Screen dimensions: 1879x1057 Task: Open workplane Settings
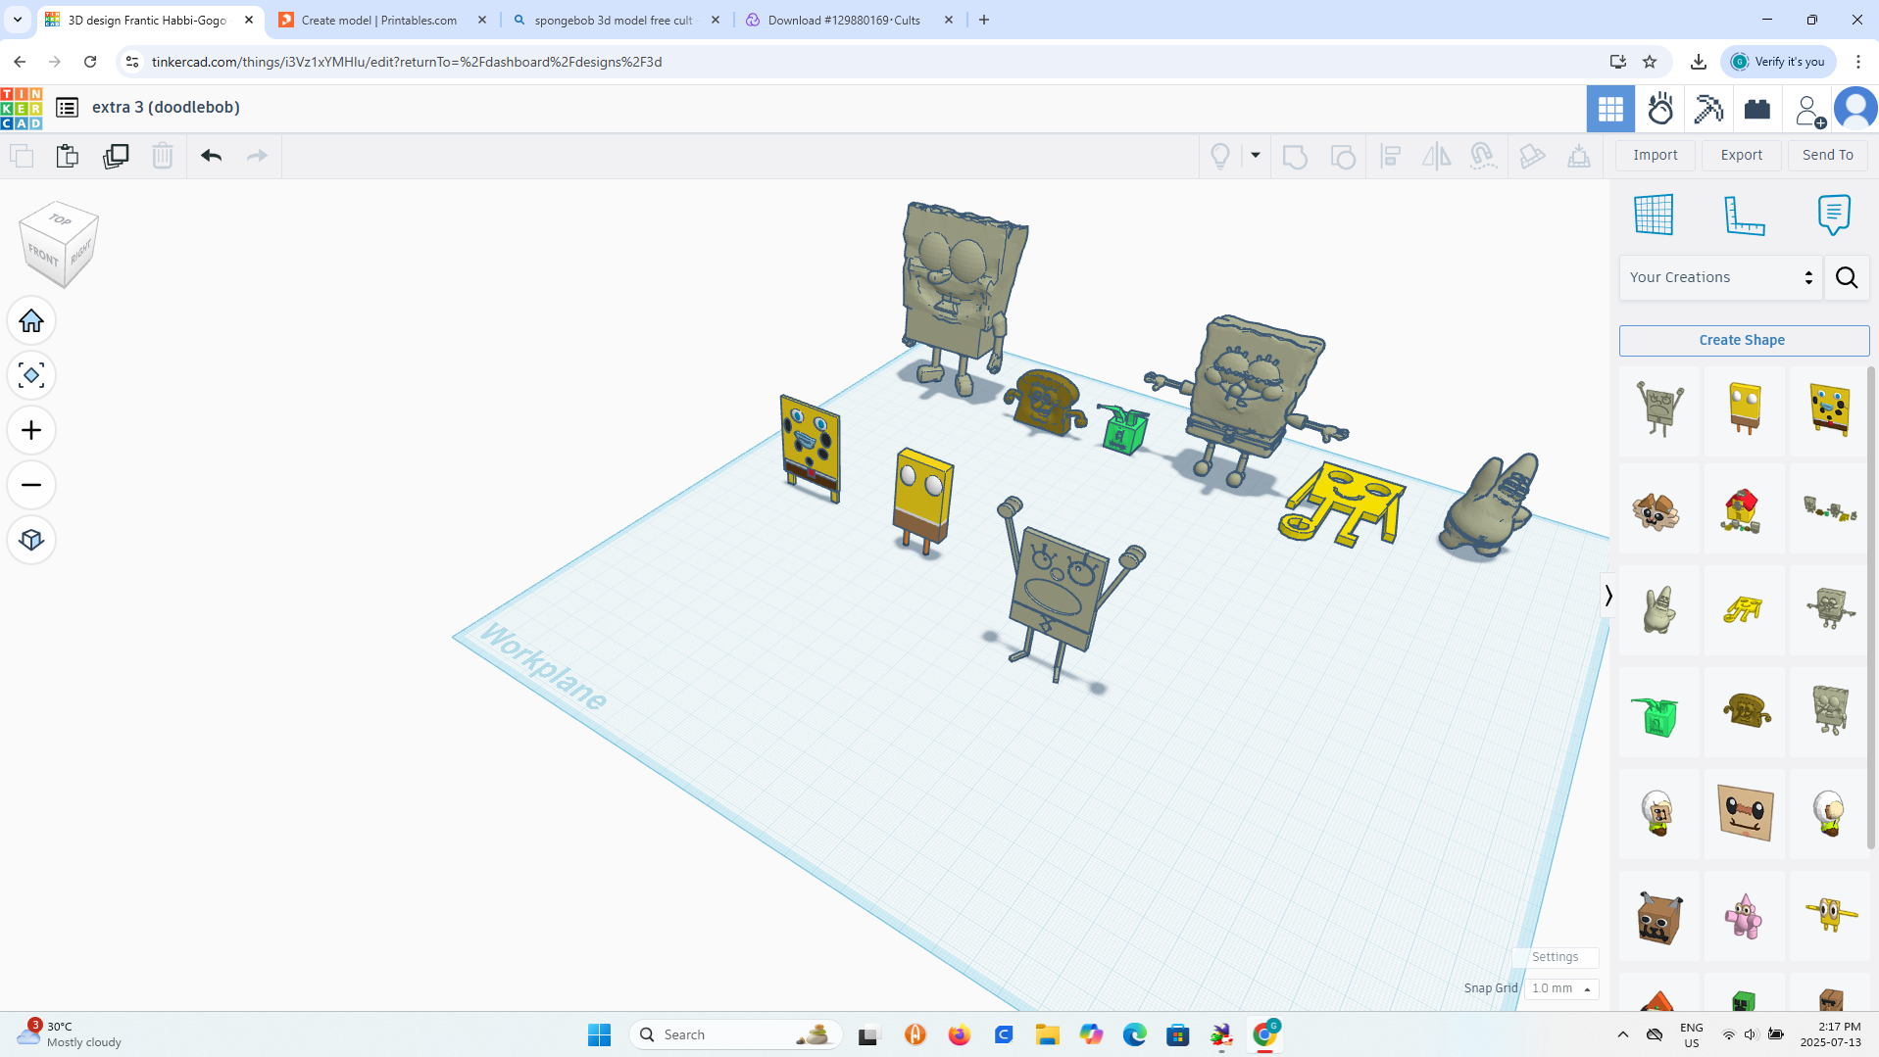(1556, 957)
